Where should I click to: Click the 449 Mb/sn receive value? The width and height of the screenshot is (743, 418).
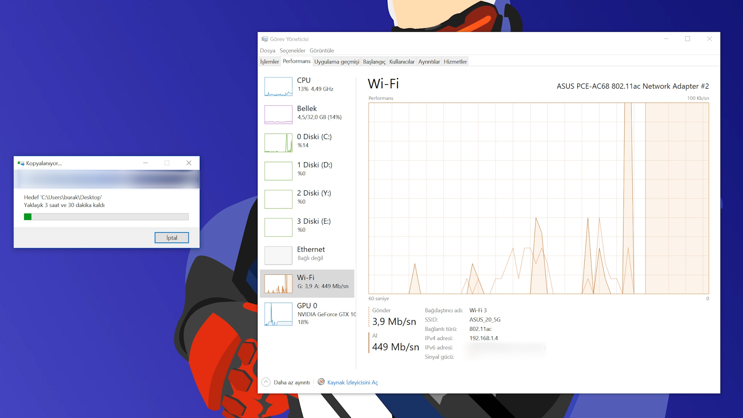point(395,347)
